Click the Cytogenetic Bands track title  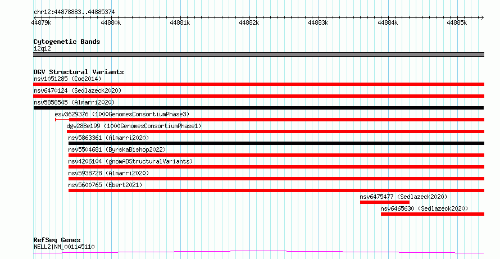click(x=67, y=42)
